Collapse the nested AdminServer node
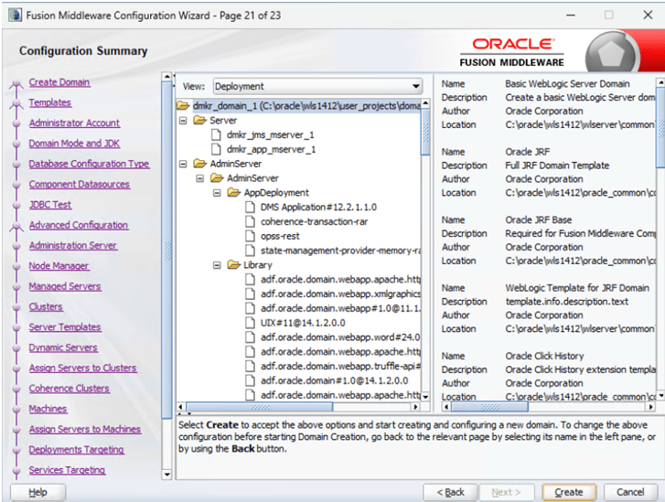 [x=199, y=178]
